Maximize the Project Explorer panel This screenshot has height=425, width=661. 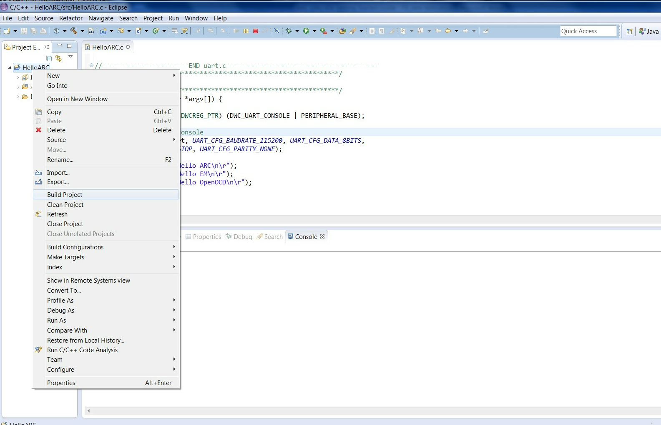click(x=69, y=46)
